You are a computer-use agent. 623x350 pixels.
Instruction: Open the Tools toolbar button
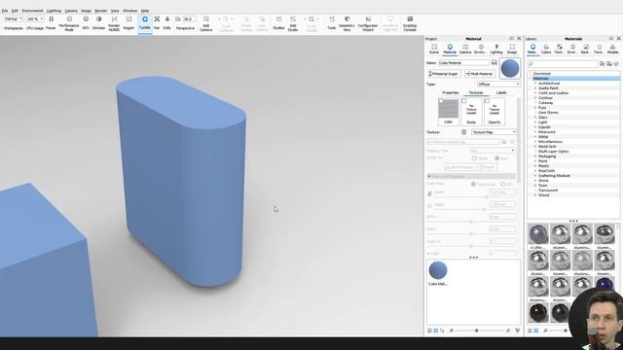coord(331,23)
